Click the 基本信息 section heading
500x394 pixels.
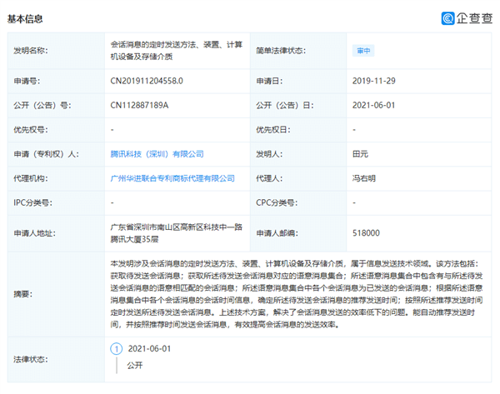pos(26,18)
